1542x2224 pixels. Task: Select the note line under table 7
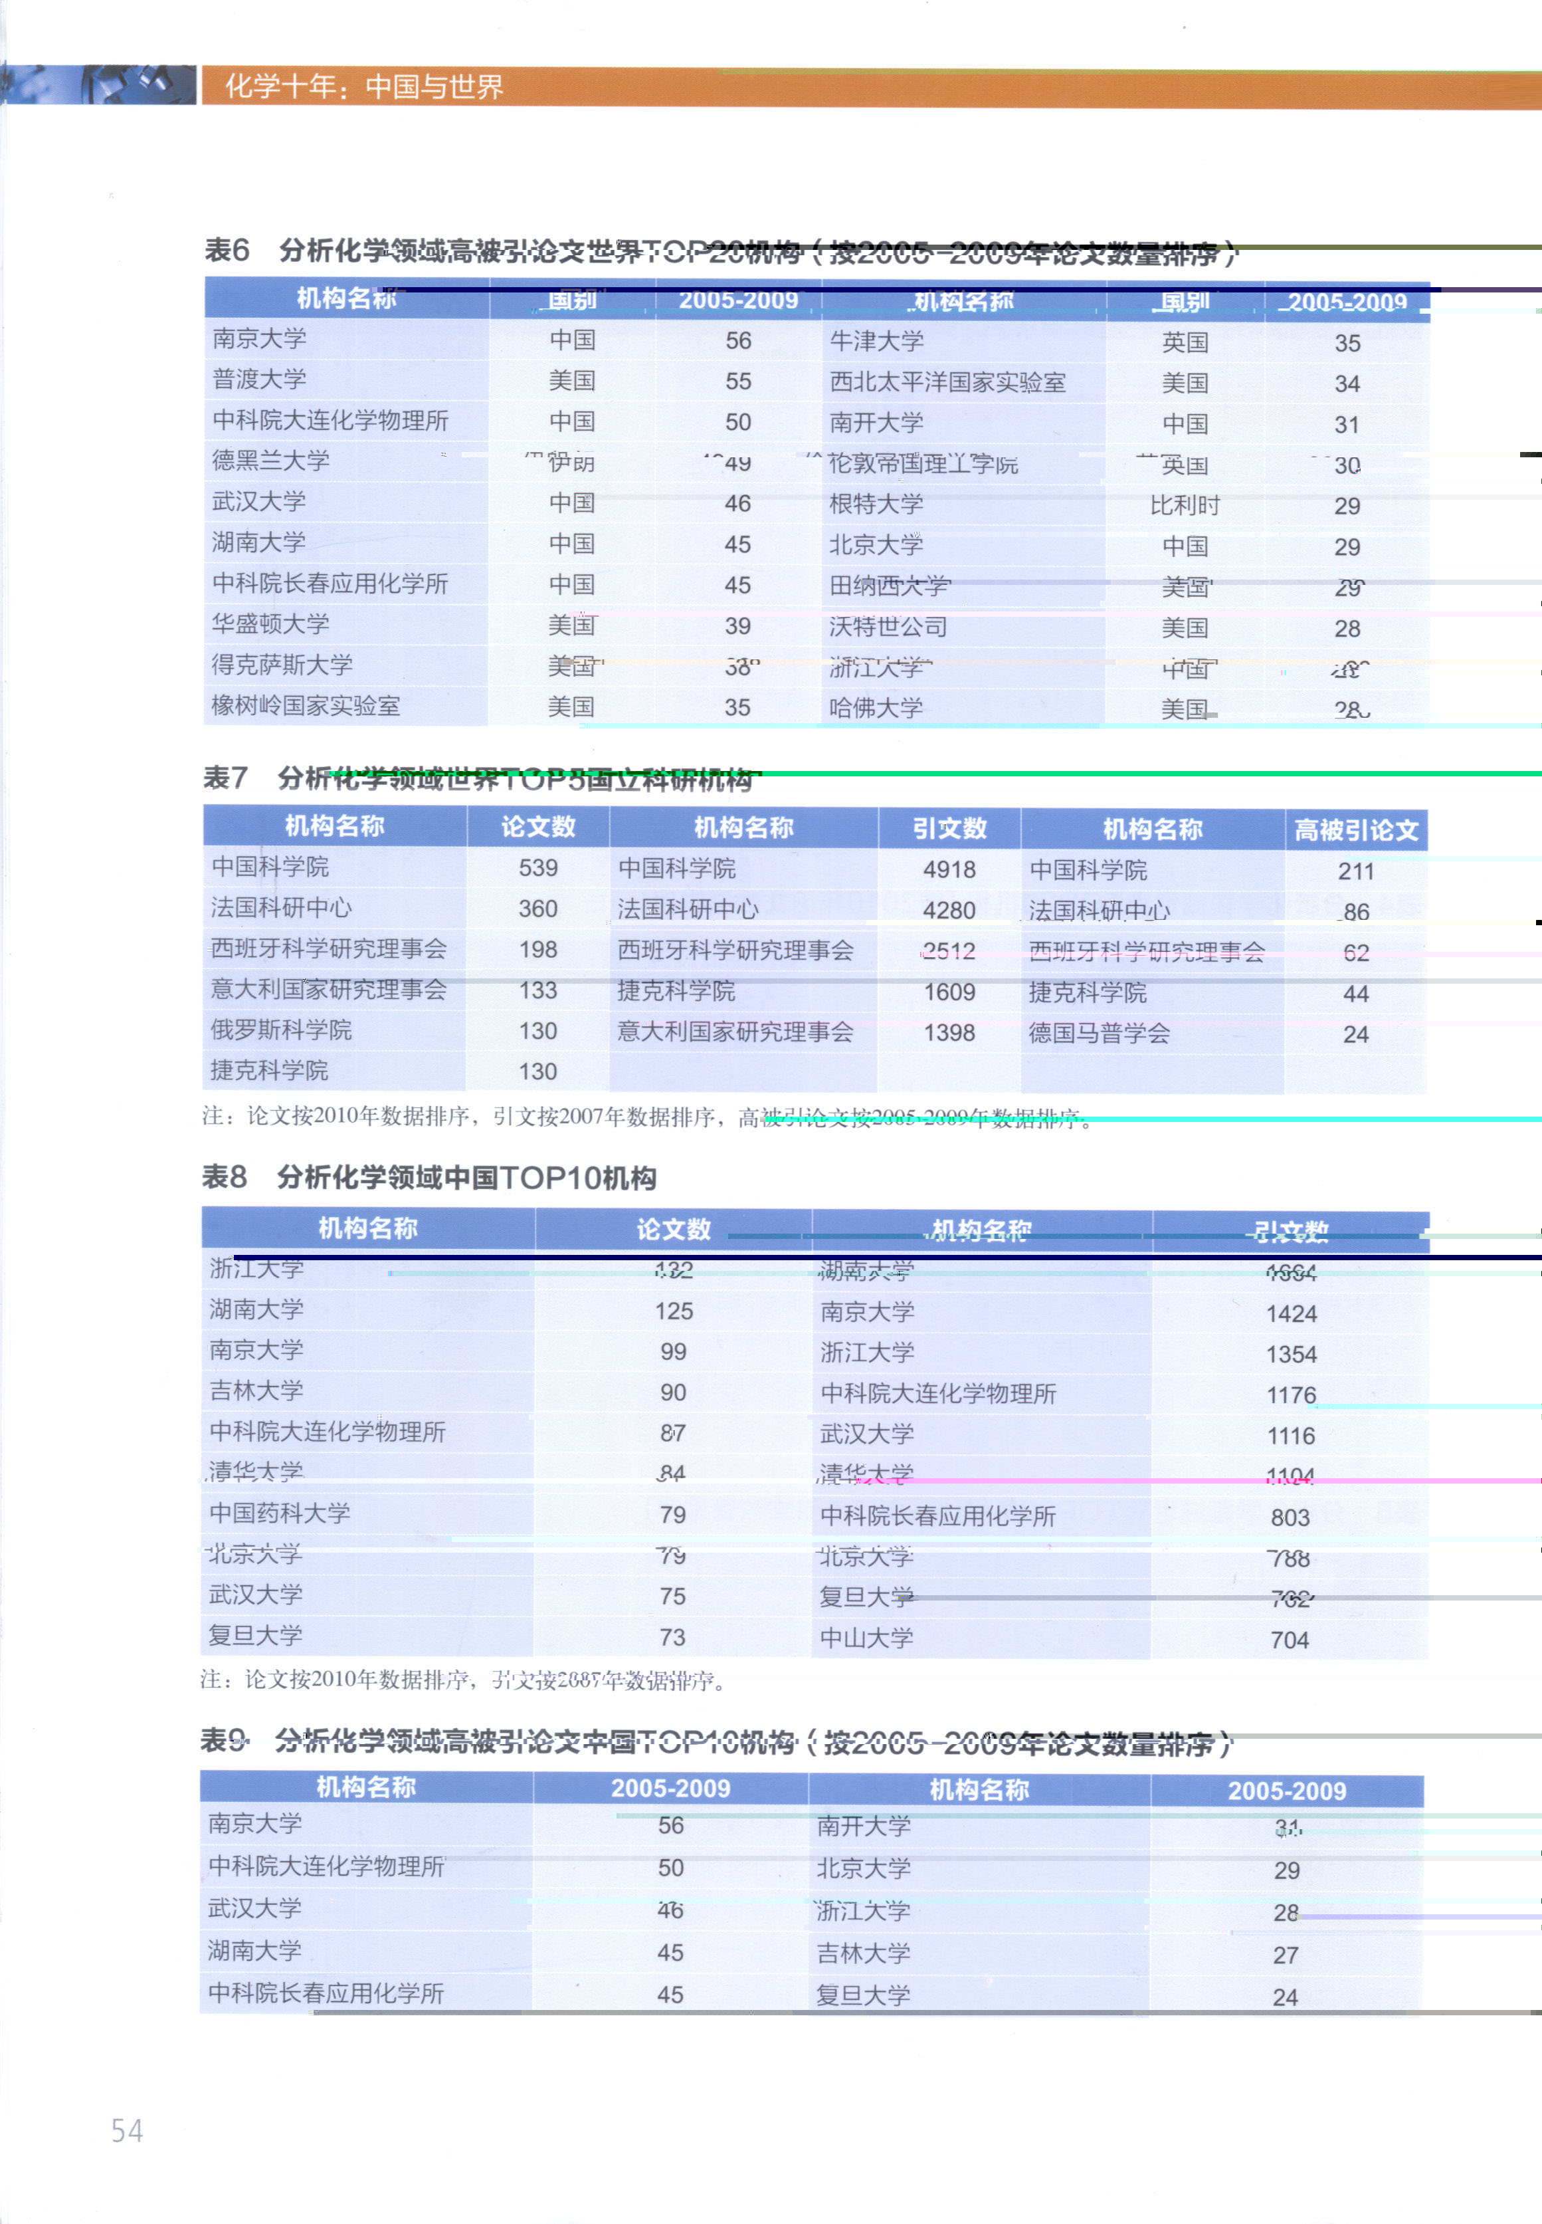[647, 1117]
